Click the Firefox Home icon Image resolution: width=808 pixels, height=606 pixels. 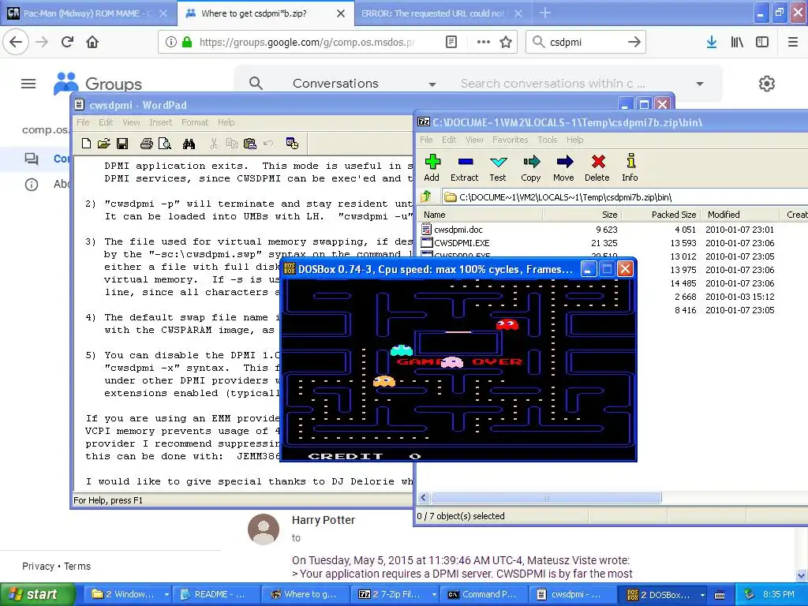(92, 42)
